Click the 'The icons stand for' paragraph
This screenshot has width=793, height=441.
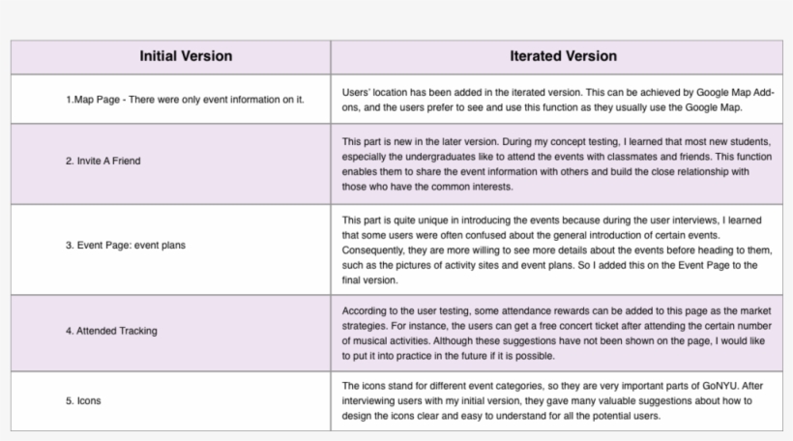[558, 400]
